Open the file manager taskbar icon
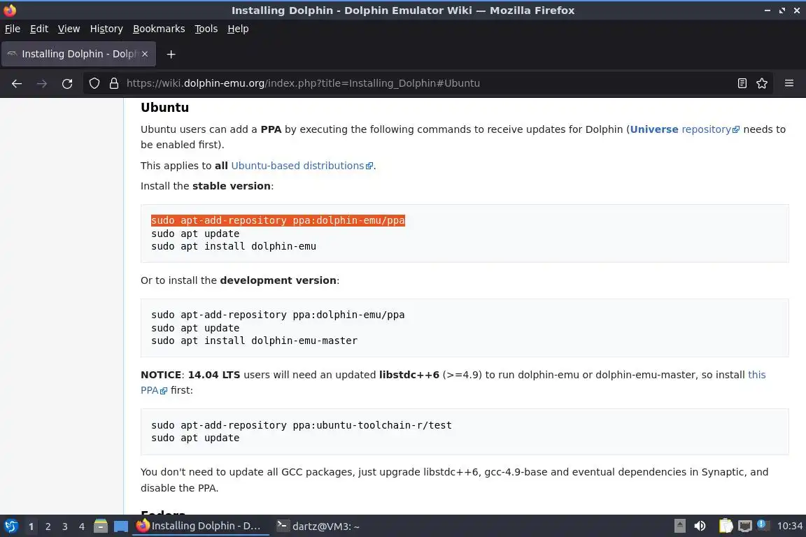Screen dimensions: 806x537 (101, 526)
